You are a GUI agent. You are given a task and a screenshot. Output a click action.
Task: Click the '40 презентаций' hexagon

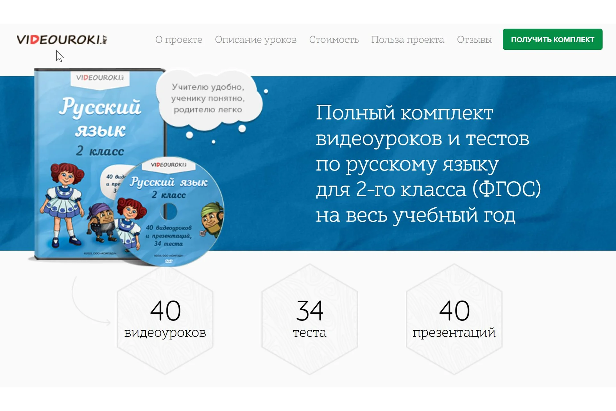[x=454, y=319]
